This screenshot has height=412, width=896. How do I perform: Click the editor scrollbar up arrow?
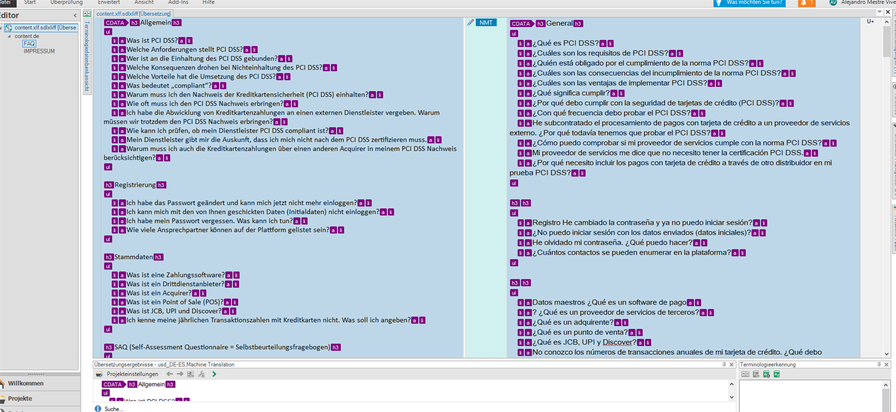[887, 22]
